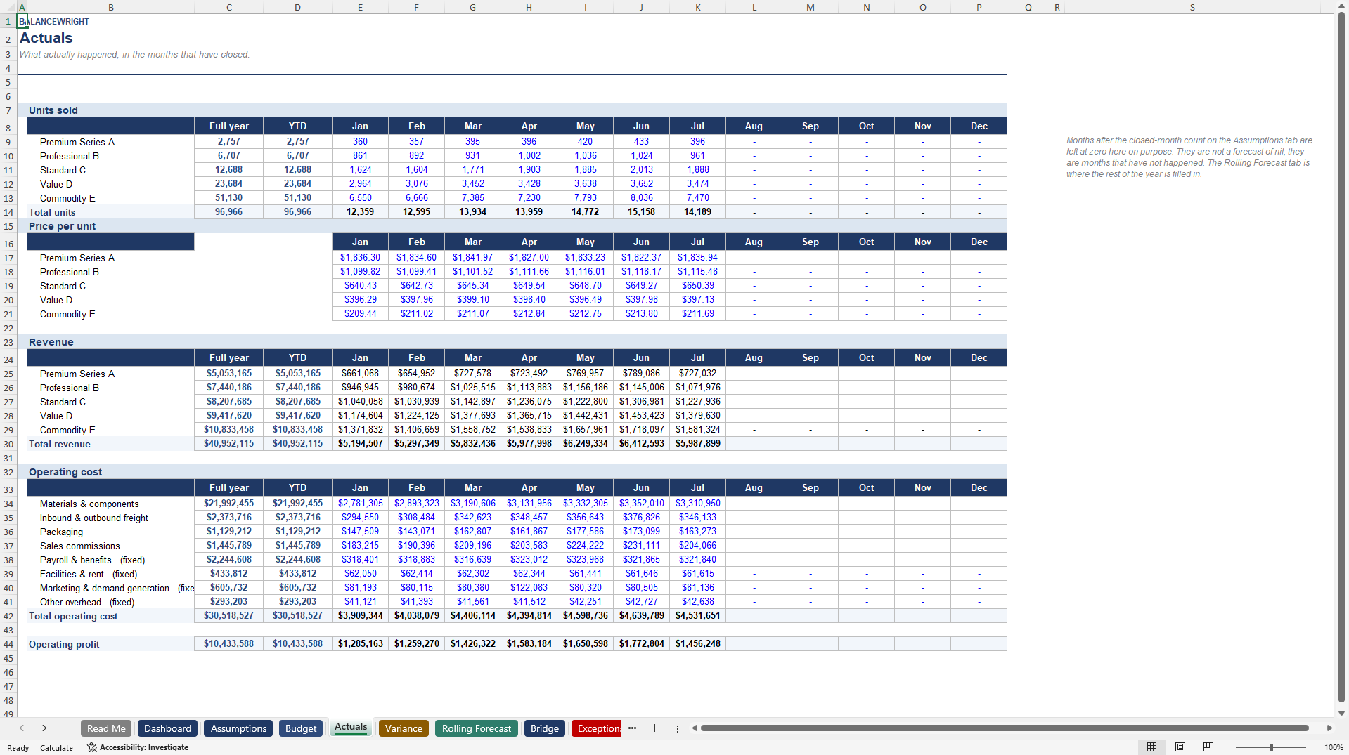Select Commodity E Jul units 7,470
Viewport: 1349px width, 755px height.
(x=697, y=197)
